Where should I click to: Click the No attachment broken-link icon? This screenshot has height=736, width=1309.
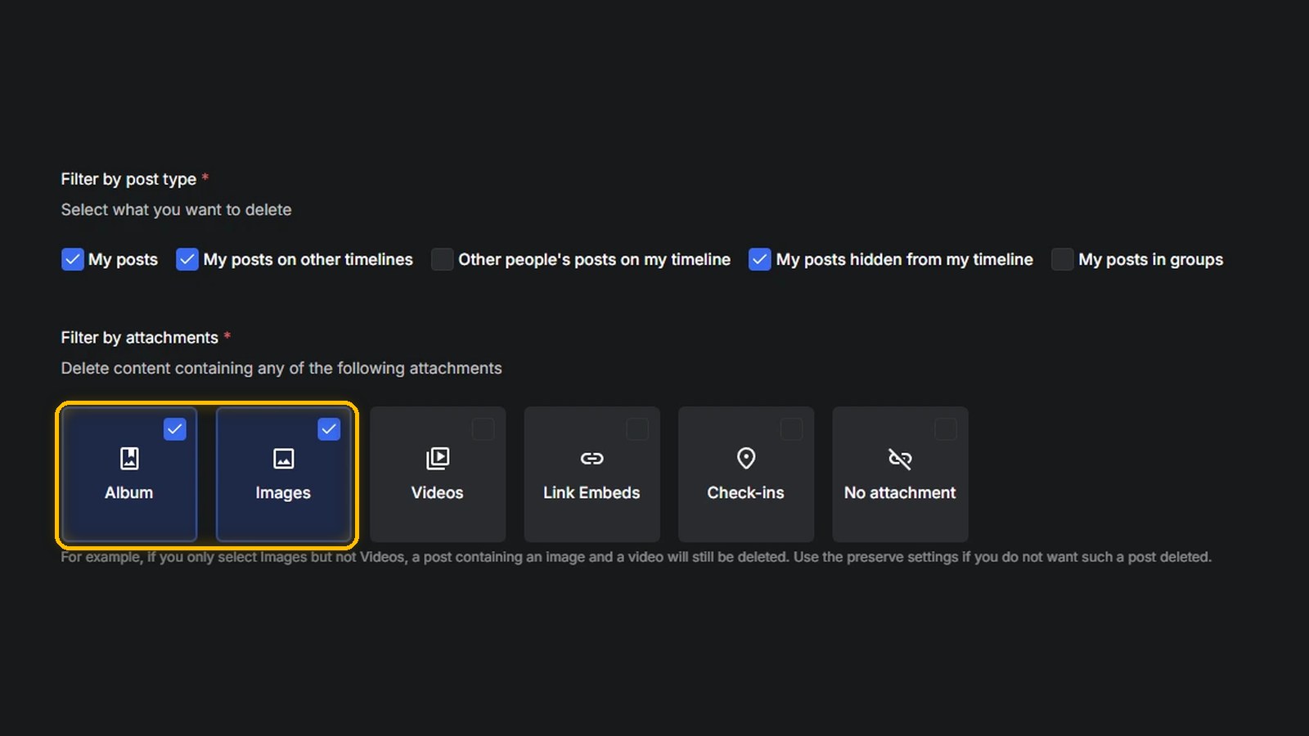(x=900, y=459)
